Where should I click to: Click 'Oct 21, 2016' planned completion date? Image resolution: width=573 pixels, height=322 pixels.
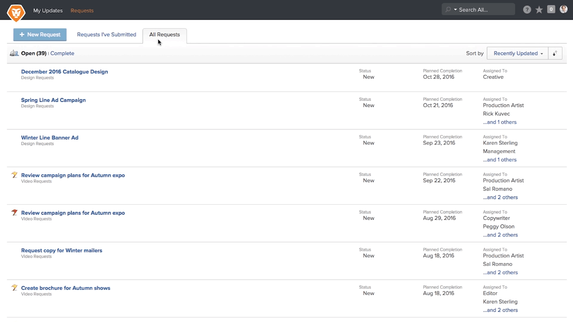[x=438, y=106]
